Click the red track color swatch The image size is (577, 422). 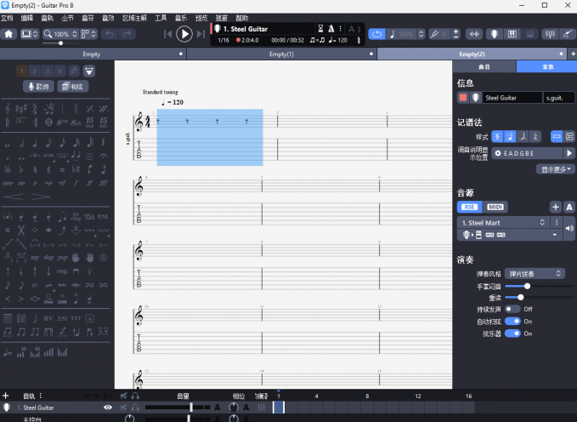(x=463, y=98)
